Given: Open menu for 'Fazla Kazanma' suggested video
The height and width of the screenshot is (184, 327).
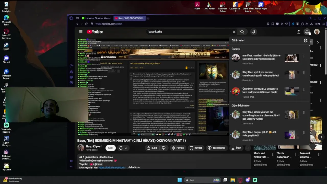Looking at the screenshot, I should coord(296,155).
